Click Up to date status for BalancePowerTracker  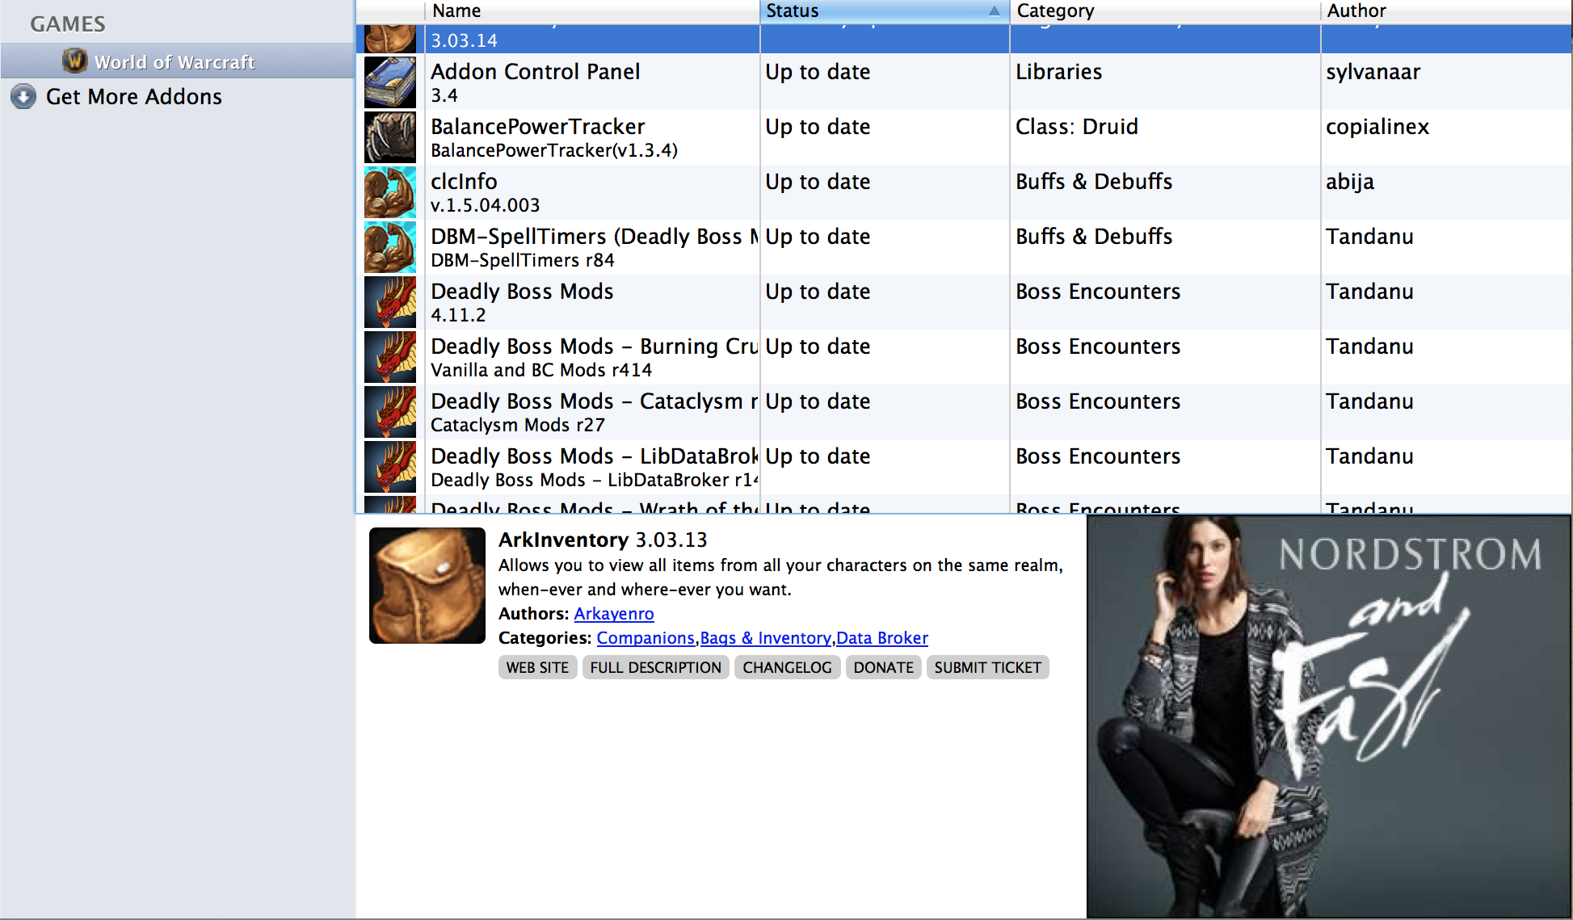point(818,127)
